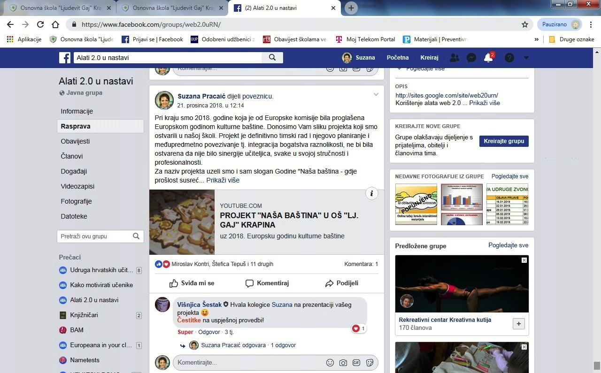Open Događaji in group sidebar

pyautogui.click(x=74, y=171)
